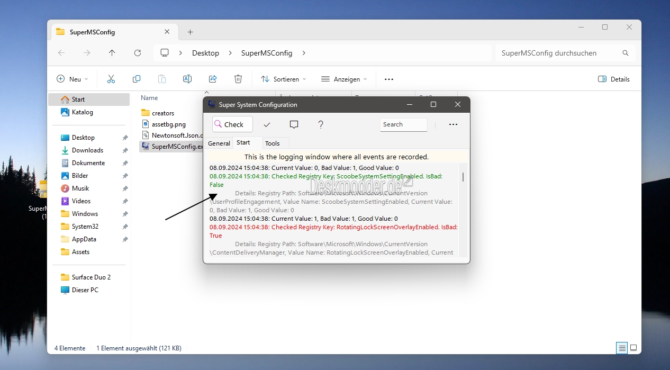The image size is (670, 370).
Task: Click SuperMSConfig in the address breadcrumb
Action: 267,53
